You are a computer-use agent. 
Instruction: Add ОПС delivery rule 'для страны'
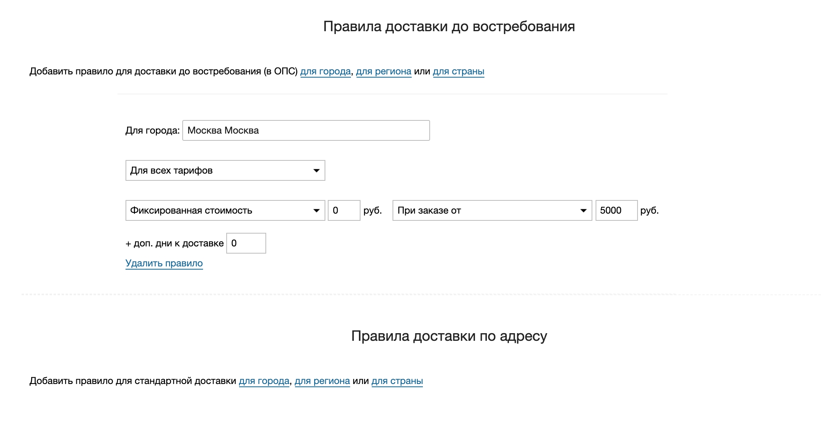tap(458, 72)
